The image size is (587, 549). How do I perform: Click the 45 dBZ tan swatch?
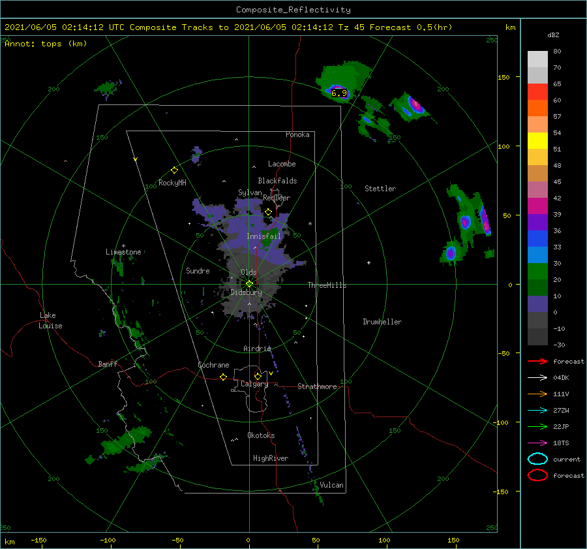[x=537, y=173]
